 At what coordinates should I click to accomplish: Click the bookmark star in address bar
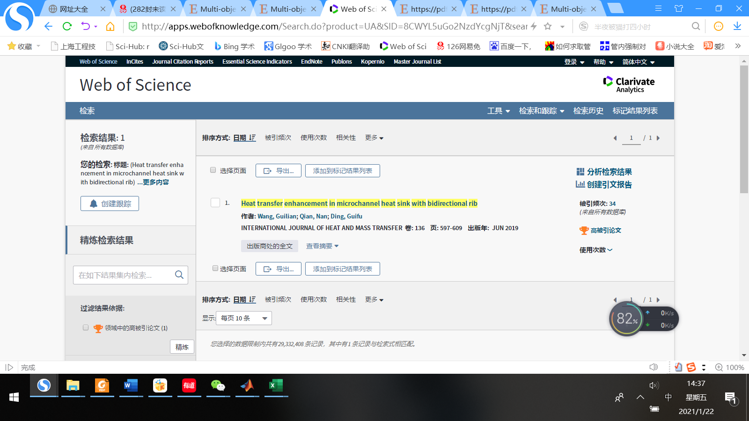tap(548, 26)
